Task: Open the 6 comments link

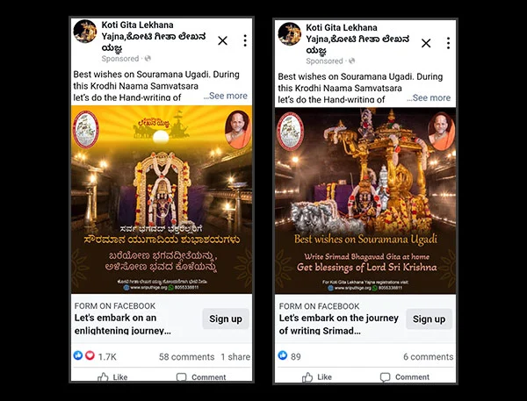Action: [x=429, y=356]
